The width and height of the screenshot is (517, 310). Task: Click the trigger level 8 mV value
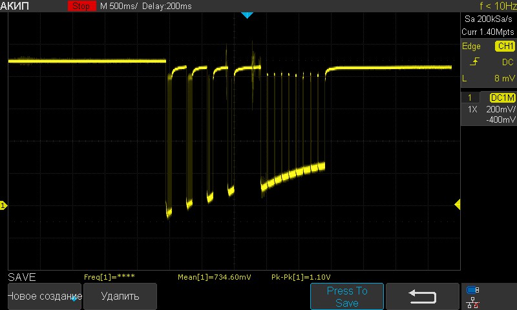coord(505,78)
